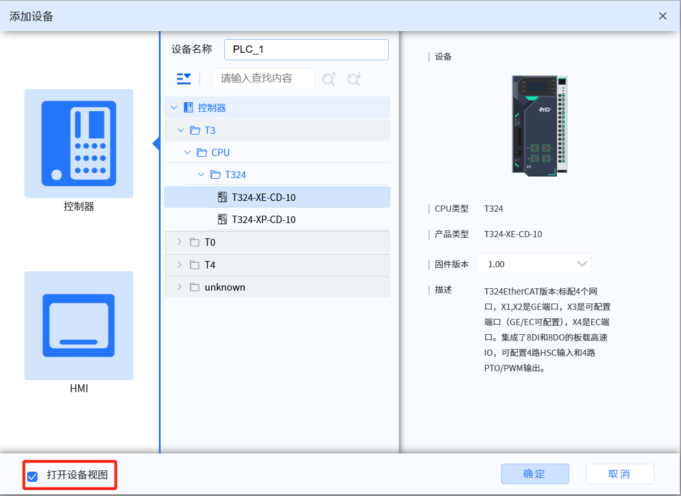Click the controller device icon beside 控制器
This screenshot has height=496, width=681.
point(187,107)
